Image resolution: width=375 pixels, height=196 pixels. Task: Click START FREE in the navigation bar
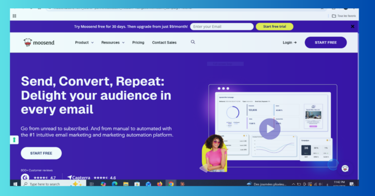[x=326, y=42]
